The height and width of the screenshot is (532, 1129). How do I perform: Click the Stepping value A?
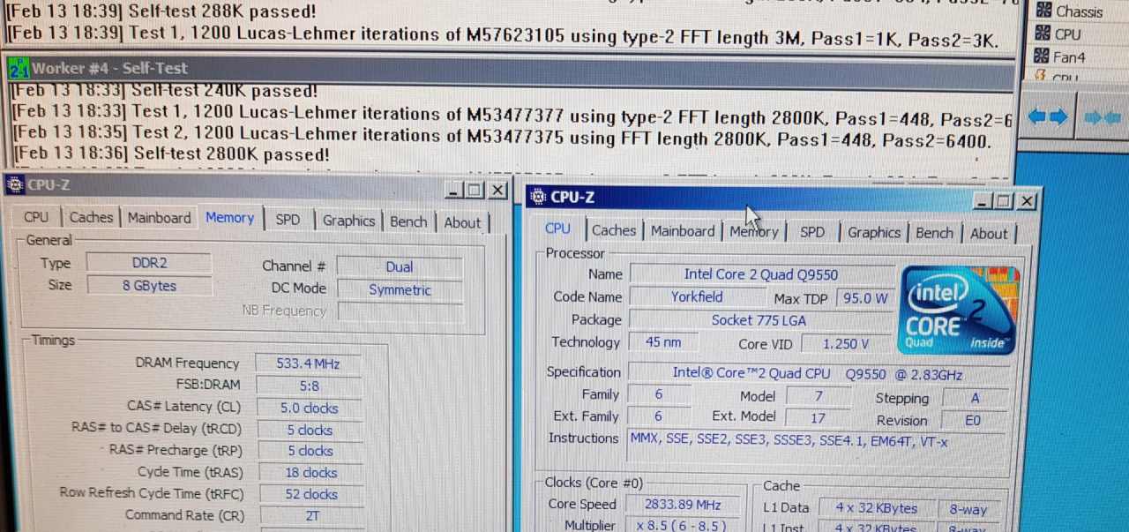974,398
